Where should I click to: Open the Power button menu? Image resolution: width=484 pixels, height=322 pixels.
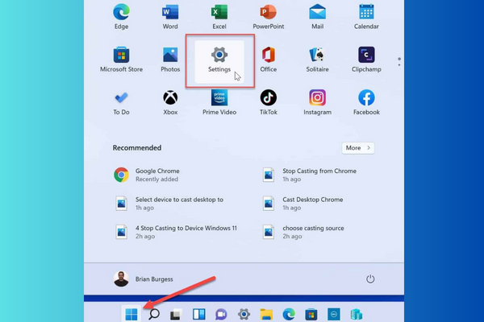[370, 279]
